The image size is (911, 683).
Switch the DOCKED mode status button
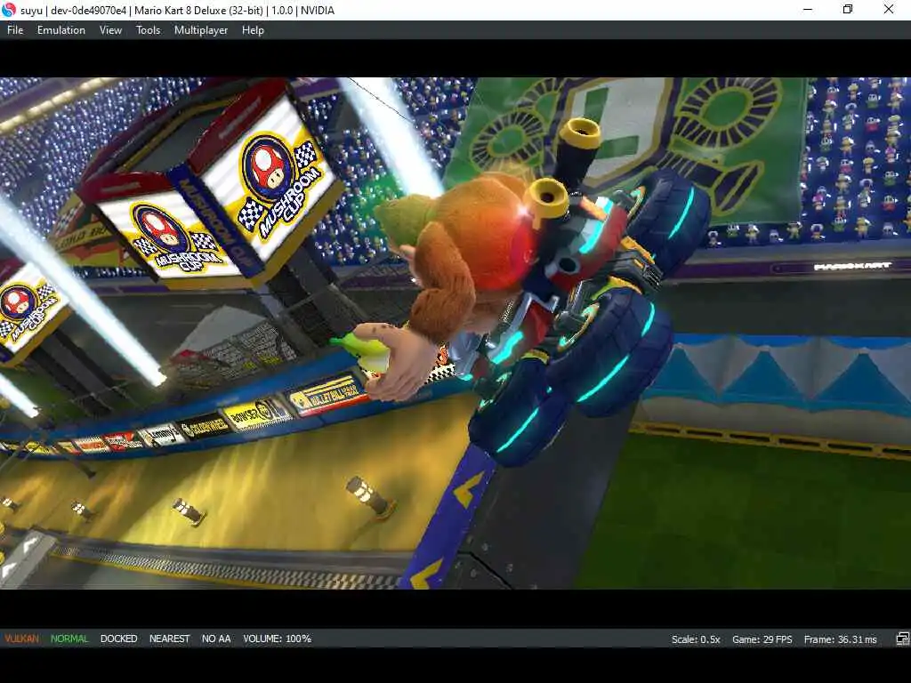tap(118, 639)
